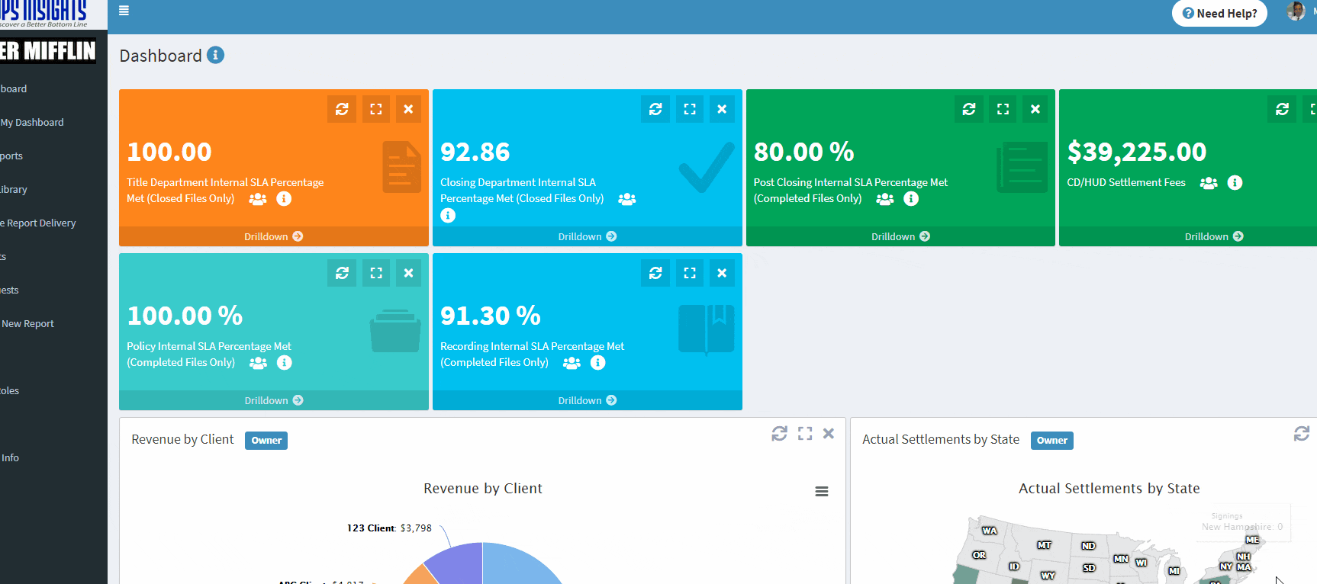1317x584 pixels.
Task: Open Drilldown for CD/HUD Settlement Fees
Action: (x=1213, y=236)
